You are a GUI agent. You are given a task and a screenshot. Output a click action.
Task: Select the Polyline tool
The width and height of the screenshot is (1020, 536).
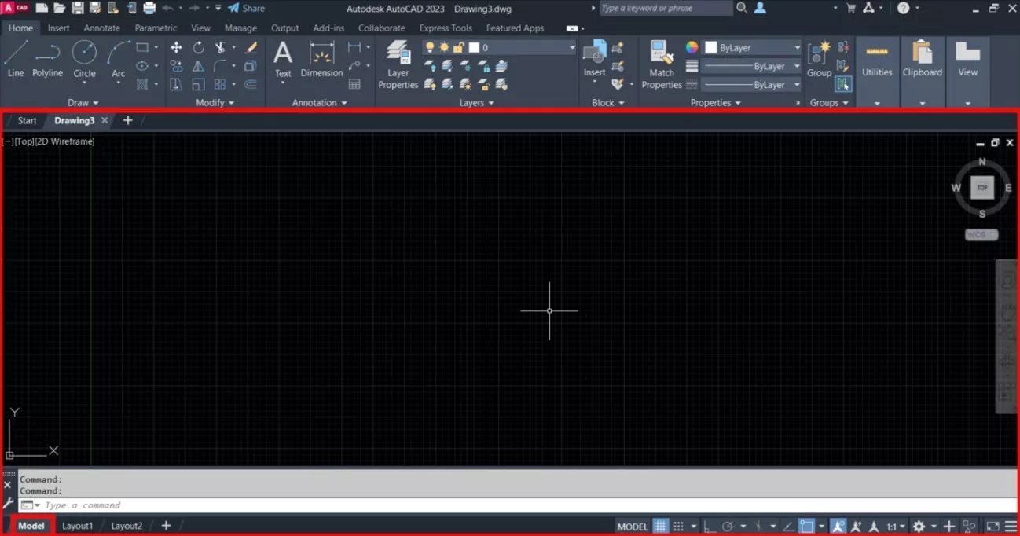(47, 60)
